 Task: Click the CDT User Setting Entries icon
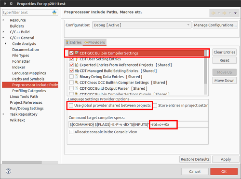(77, 59)
